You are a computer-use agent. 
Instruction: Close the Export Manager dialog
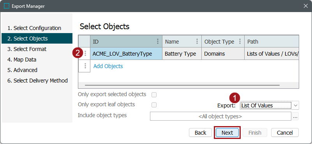(306, 6)
